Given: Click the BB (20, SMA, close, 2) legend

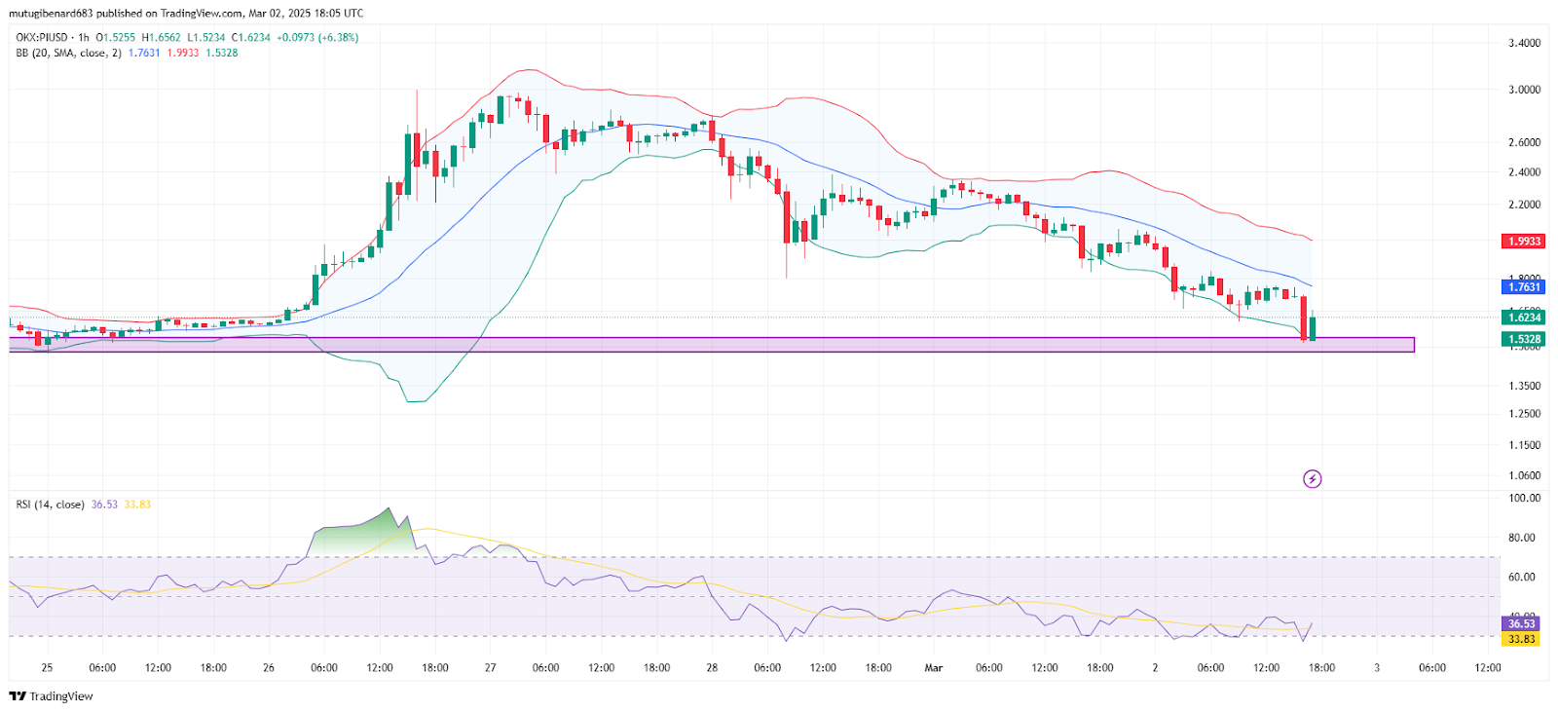Looking at the screenshot, I should (68, 53).
